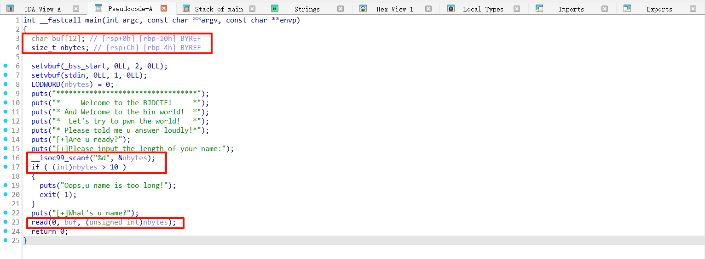705x259 pixels.
Task: Click the Strings tab icon
Action: [x=274, y=9]
